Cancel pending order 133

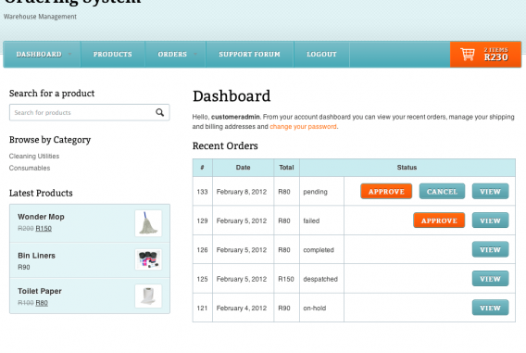[442, 191]
